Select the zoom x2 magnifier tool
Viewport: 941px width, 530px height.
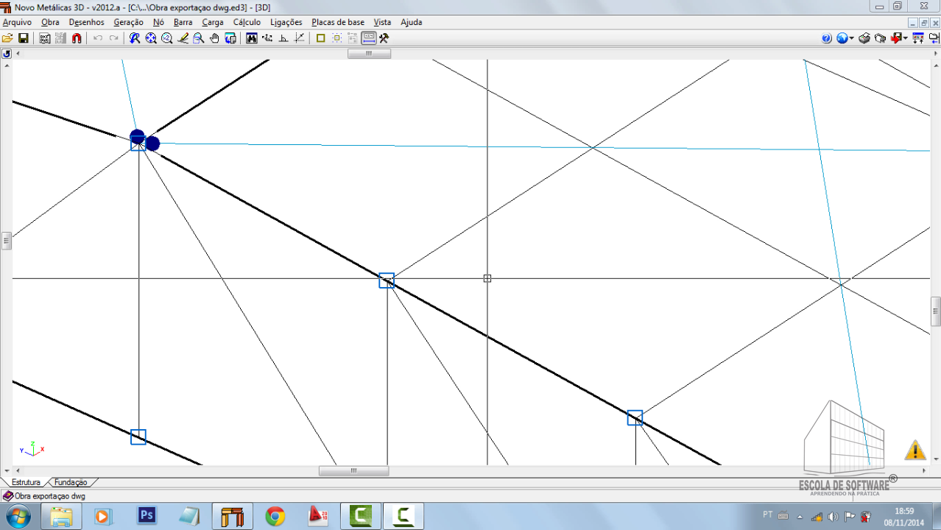[x=167, y=38]
